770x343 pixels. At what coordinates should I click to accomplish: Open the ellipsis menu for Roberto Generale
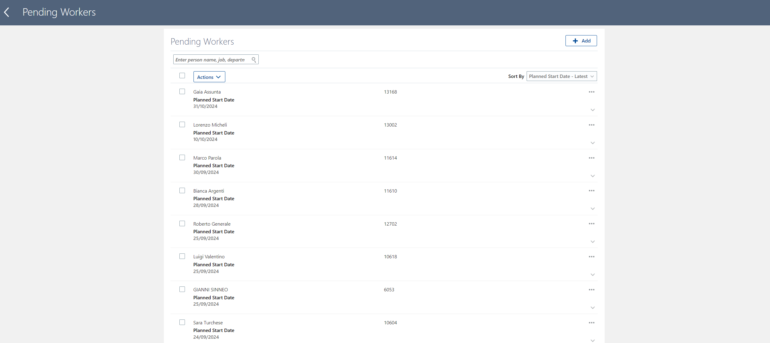(x=592, y=223)
